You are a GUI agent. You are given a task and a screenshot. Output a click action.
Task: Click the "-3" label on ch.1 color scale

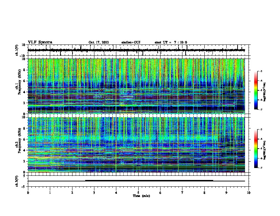coord(261,71)
